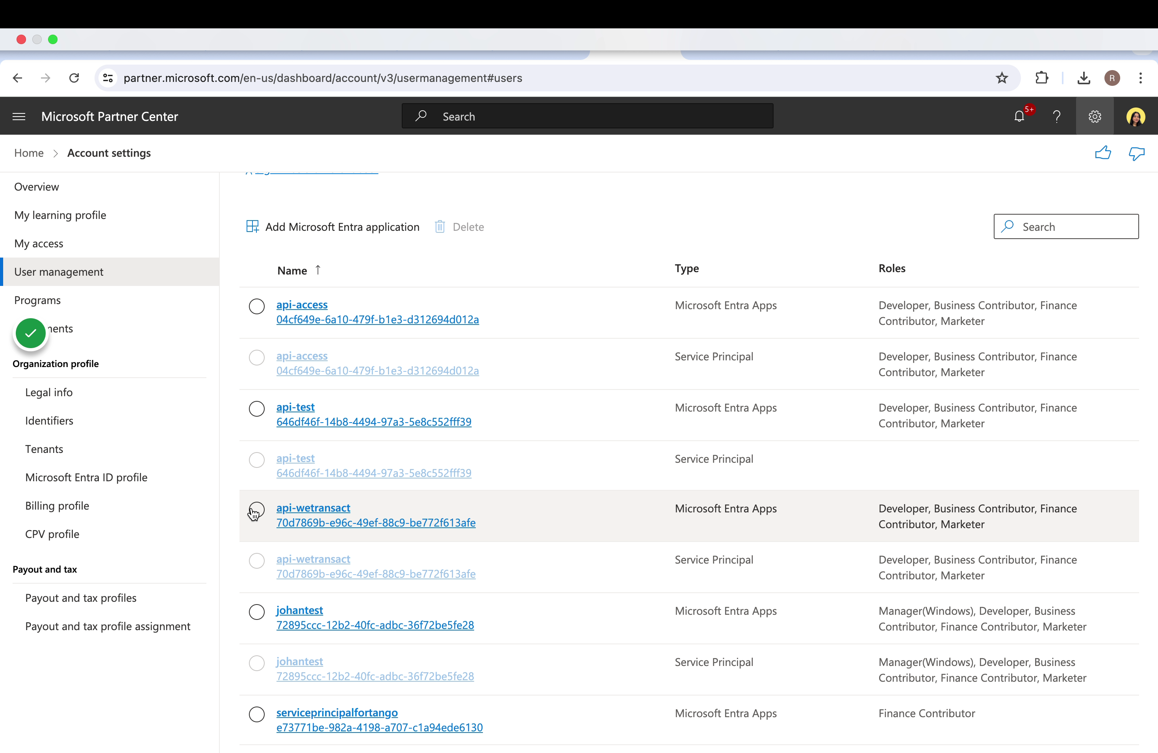The image size is (1158, 753).
Task: Open Overview in the sidebar
Action: (x=37, y=187)
